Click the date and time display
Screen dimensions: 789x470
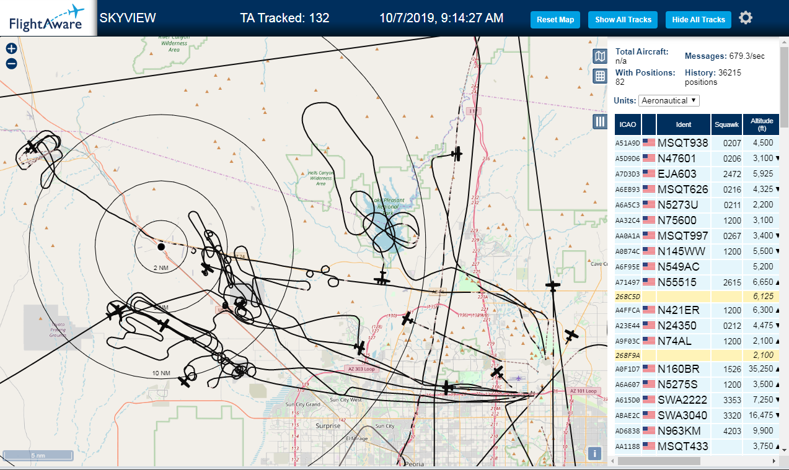coord(441,18)
